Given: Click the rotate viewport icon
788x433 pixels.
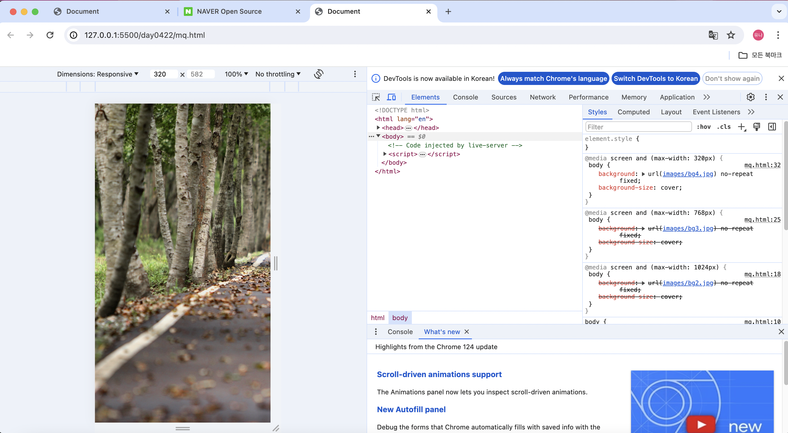Looking at the screenshot, I should (319, 74).
